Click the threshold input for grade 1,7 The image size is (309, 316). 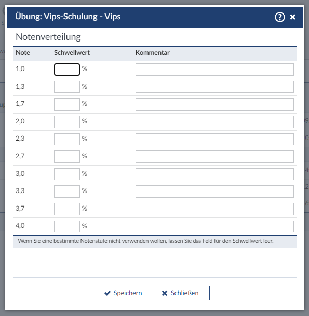[x=67, y=104]
